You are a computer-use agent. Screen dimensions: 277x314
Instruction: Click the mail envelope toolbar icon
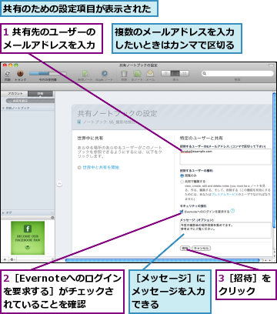click(x=150, y=74)
